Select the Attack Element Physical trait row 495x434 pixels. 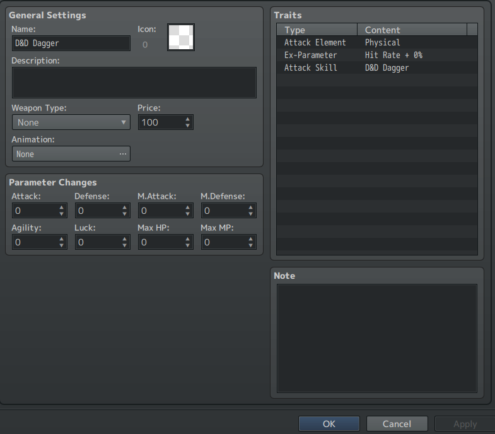tap(376, 42)
